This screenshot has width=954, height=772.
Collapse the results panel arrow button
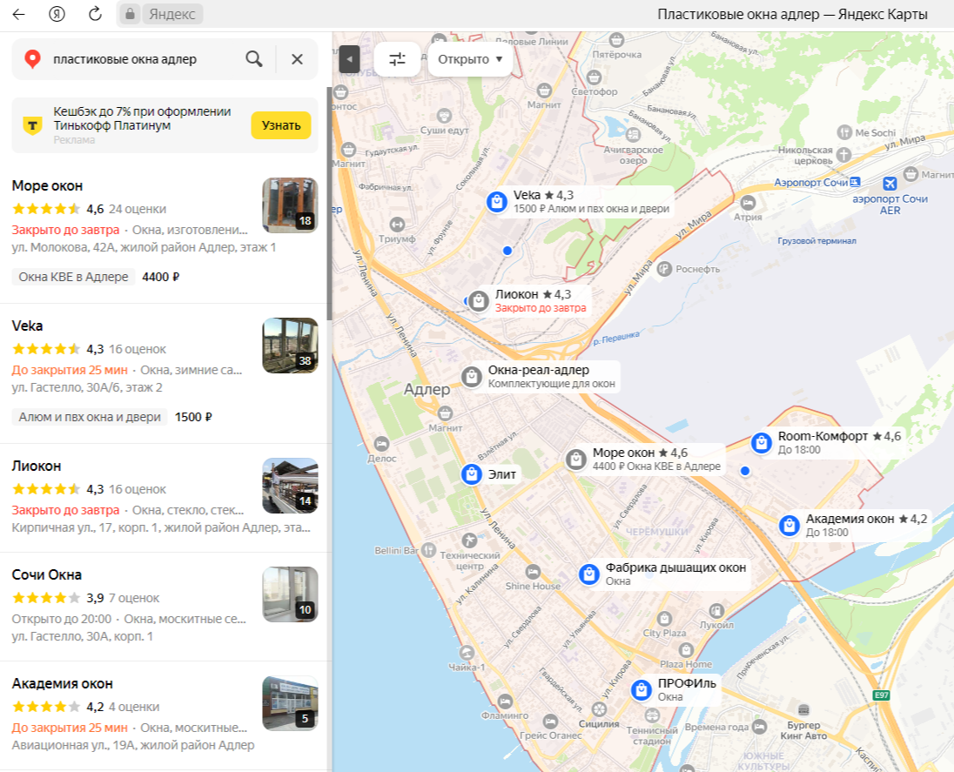click(349, 59)
